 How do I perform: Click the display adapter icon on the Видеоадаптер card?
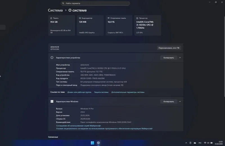(x=80, y=18)
